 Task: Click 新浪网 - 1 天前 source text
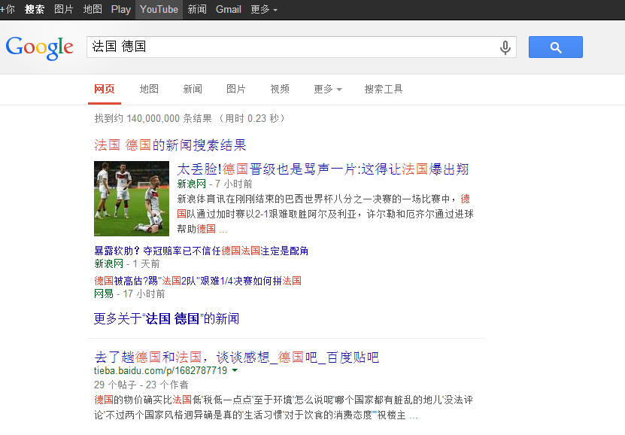pyautogui.click(x=127, y=263)
